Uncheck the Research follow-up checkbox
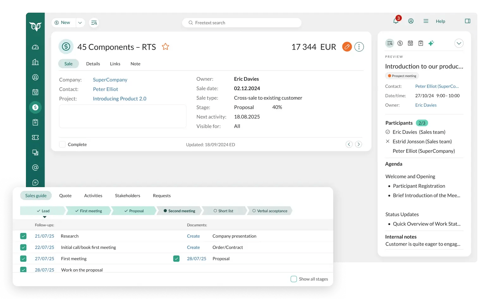 pyautogui.click(x=23, y=236)
